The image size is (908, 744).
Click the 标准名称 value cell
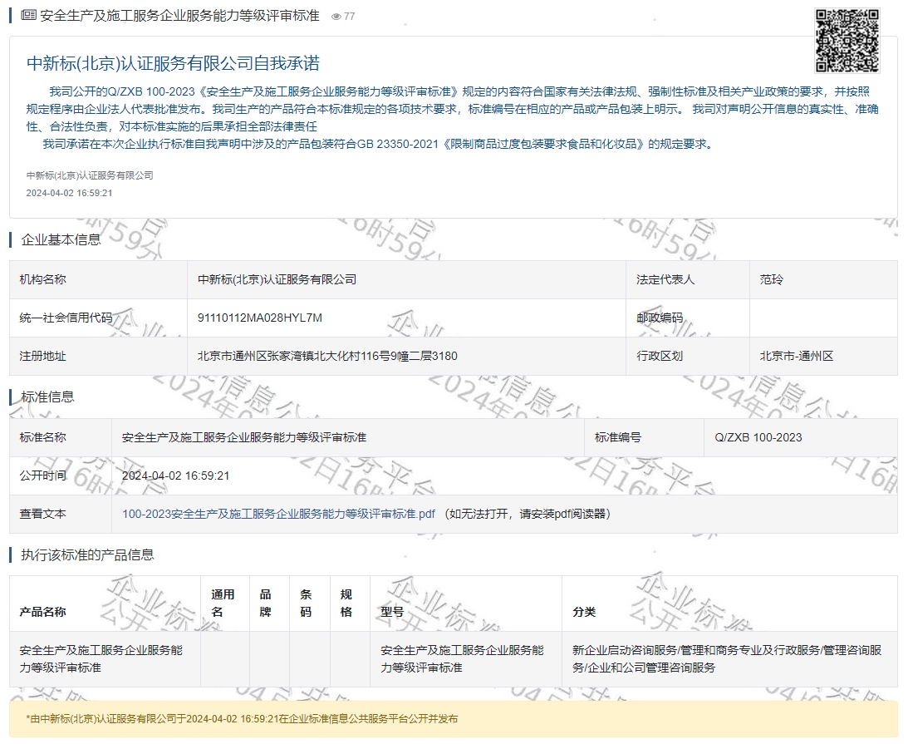click(x=348, y=437)
